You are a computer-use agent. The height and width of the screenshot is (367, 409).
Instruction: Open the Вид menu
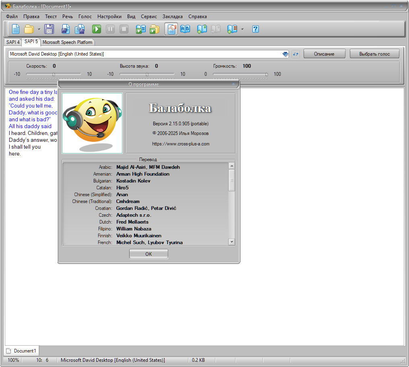tap(131, 17)
